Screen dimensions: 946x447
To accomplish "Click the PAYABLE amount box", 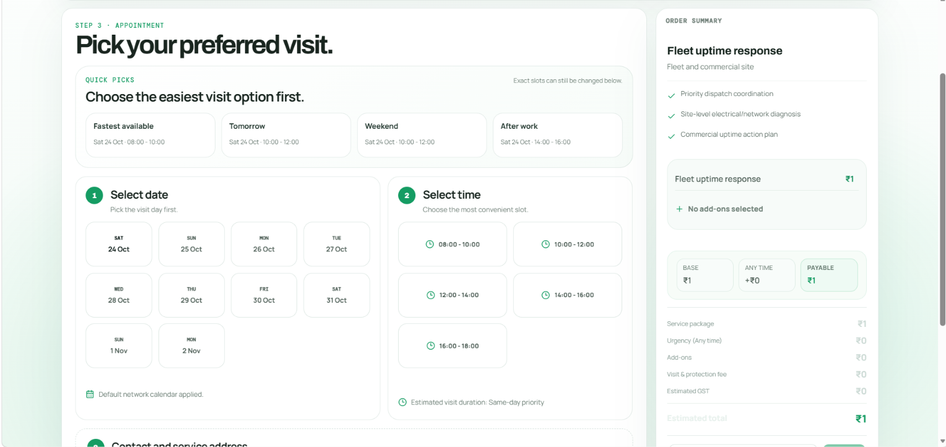I will (x=829, y=275).
